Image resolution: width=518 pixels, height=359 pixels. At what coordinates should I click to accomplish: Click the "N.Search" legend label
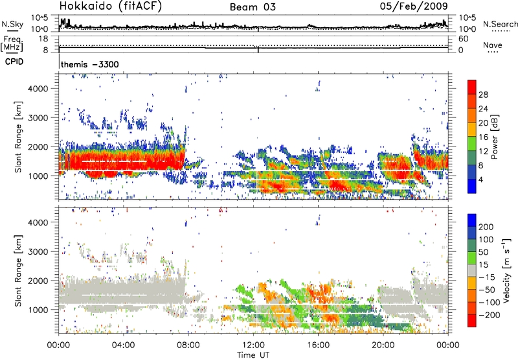500,24
